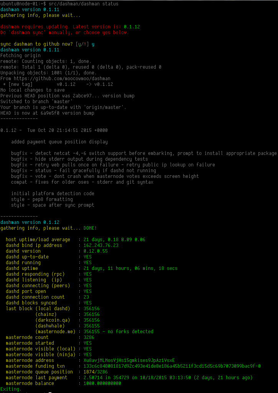Click 'dashd connecting (peers)' label
278x393 pixels.
pyautogui.click(x=38, y=286)
